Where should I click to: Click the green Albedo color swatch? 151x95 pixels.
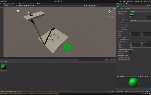tap(131, 15)
